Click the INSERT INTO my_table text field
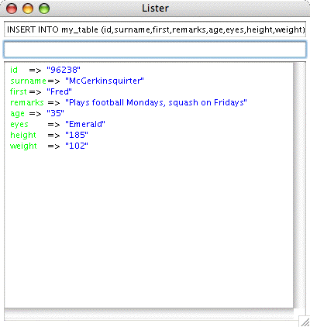The height and width of the screenshot is (327, 310). pyautogui.click(x=155, y=29)
